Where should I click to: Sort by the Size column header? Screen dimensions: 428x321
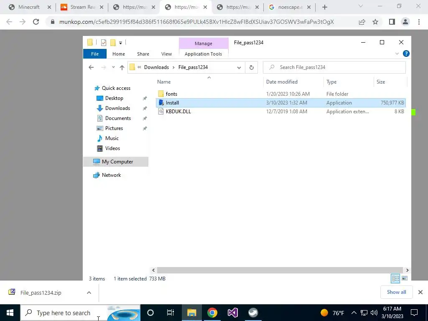(380, 82)
